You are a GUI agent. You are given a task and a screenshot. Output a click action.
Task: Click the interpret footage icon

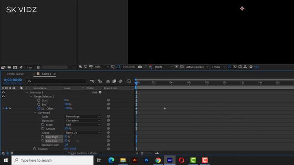tap(3, 67)
